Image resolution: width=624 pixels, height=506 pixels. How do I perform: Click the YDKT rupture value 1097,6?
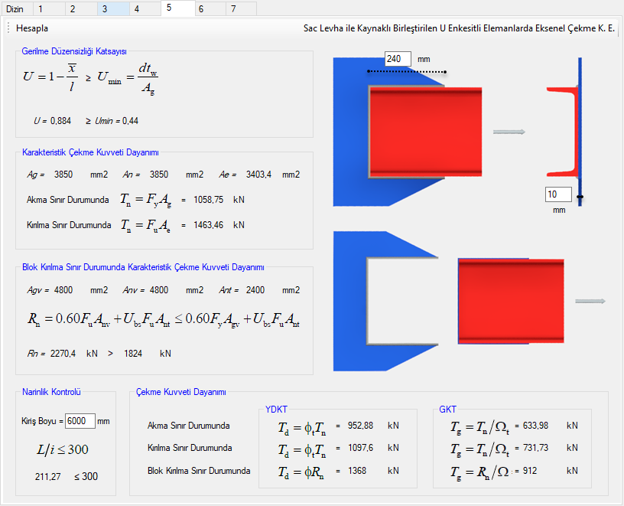pos(360,448)
